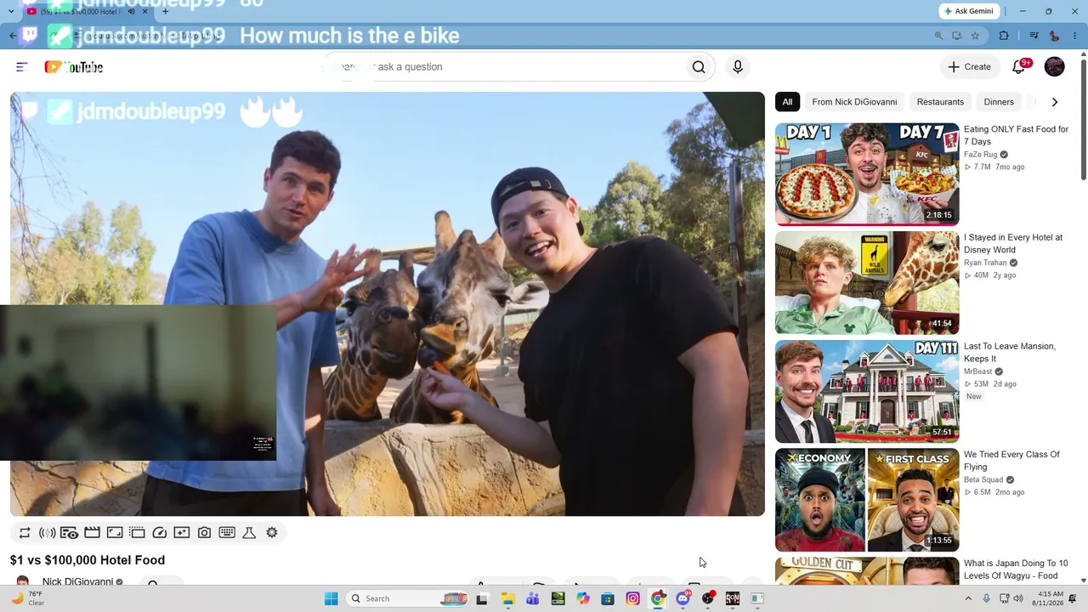Click the Windows taskbar Search box

[x=407, y=598]
